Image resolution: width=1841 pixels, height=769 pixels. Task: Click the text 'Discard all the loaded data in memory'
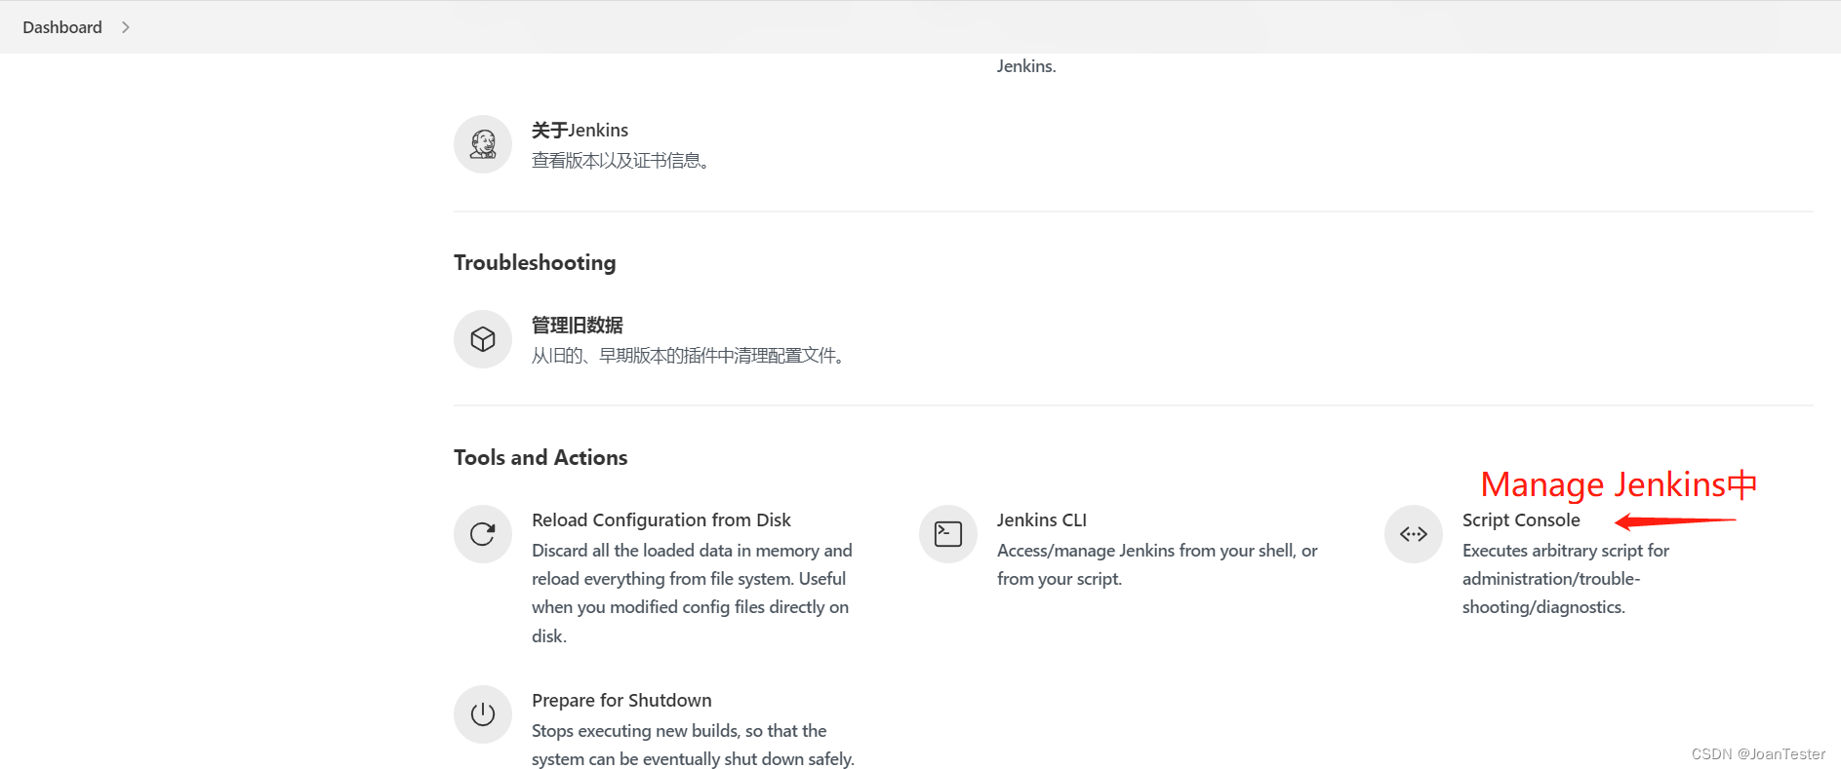[676, 551]
